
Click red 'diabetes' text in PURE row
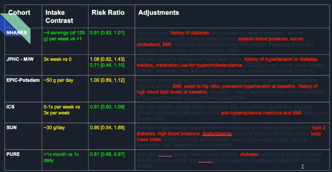click(x=249, y=154)
